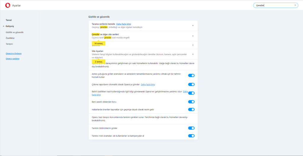The height and width of the screenshot is (156, 303).
Task: Toggle Beni zararlı sitelerden koru switch
Action: point(191,102)
